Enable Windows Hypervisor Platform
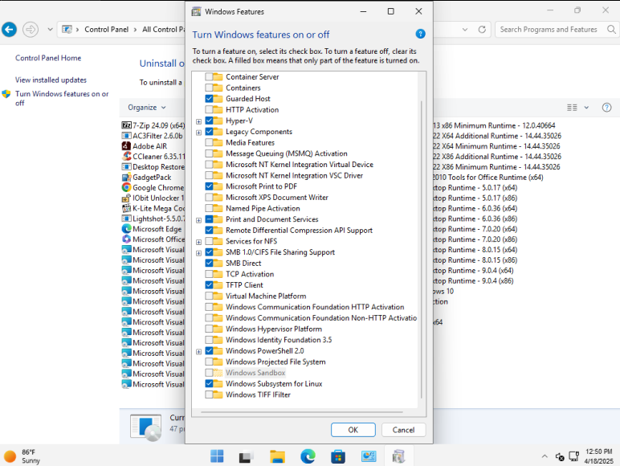Viewport: 620px width, 466px height. (209, 329)
